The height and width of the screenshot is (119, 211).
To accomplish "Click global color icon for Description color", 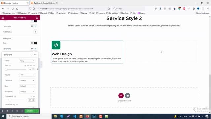I will tap(32, 43).
